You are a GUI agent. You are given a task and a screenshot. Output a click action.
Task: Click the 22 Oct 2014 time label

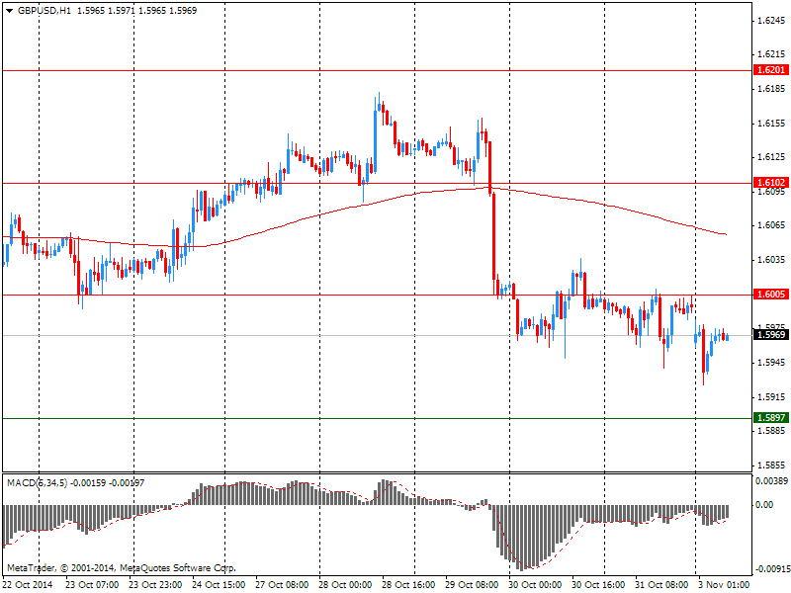pyautogui.click(x=28, y=585)
